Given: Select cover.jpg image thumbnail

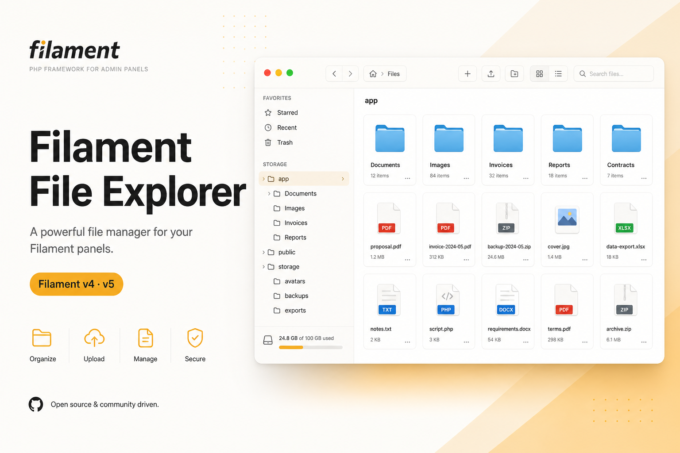Looking at the screenshot, I should tap(567, 220).
